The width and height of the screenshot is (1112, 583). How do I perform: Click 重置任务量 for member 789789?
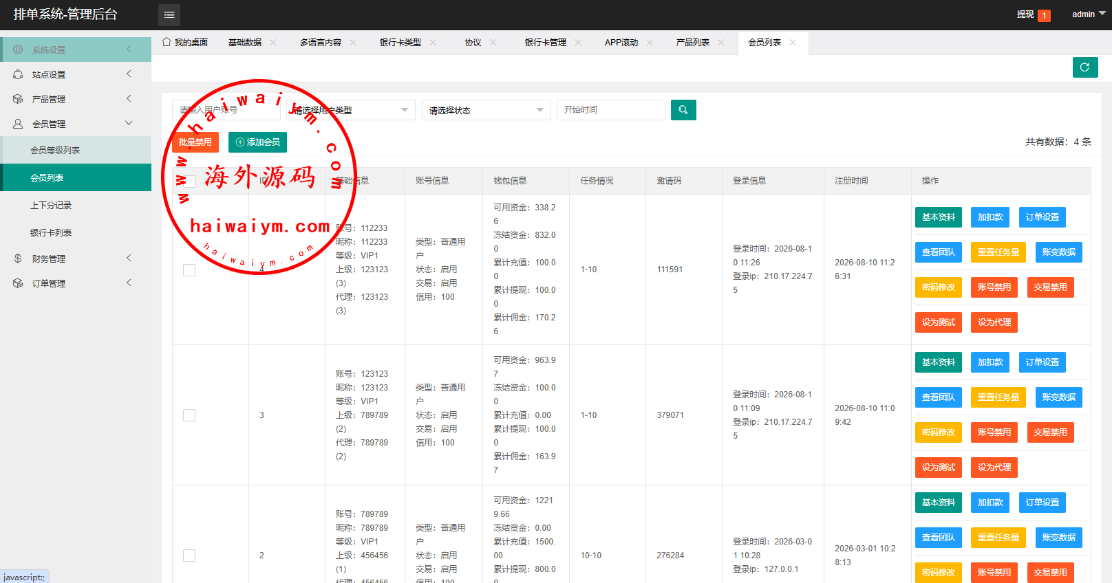pos(998,538)
